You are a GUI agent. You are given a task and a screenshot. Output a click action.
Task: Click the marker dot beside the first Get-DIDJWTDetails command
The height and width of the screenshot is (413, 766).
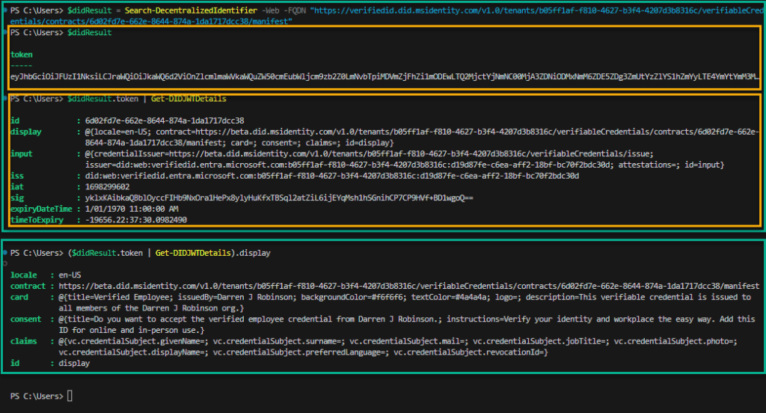pyautogui.click(x=4, y=99)
